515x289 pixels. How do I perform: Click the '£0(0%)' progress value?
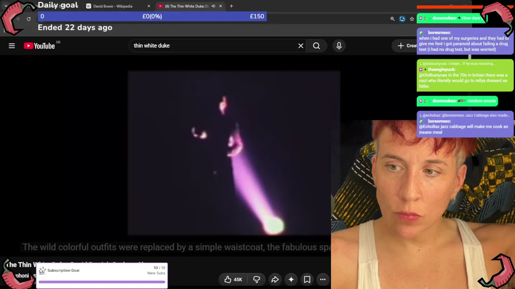(152, 16)
